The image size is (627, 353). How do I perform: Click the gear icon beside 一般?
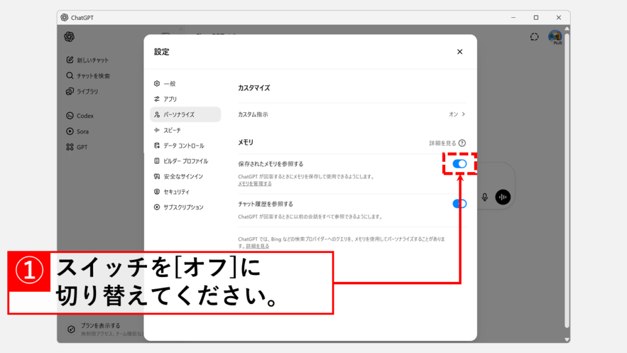[x=157, y=83]
